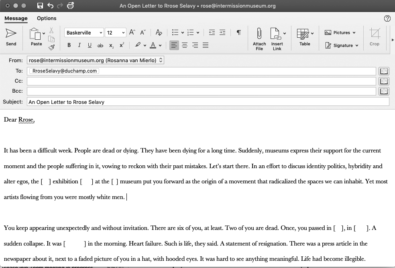Click the Format Painter brush icon
The width and height of the screenshot is (395, 268).
click(x=51, y=47)
